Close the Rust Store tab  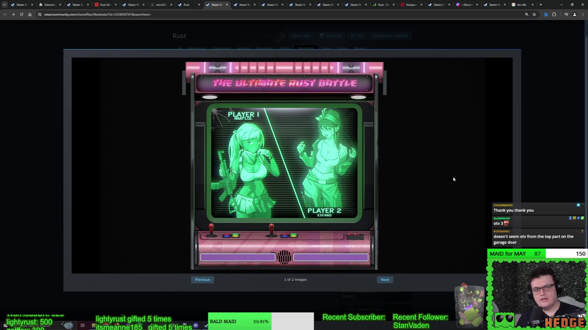(116, 5)
